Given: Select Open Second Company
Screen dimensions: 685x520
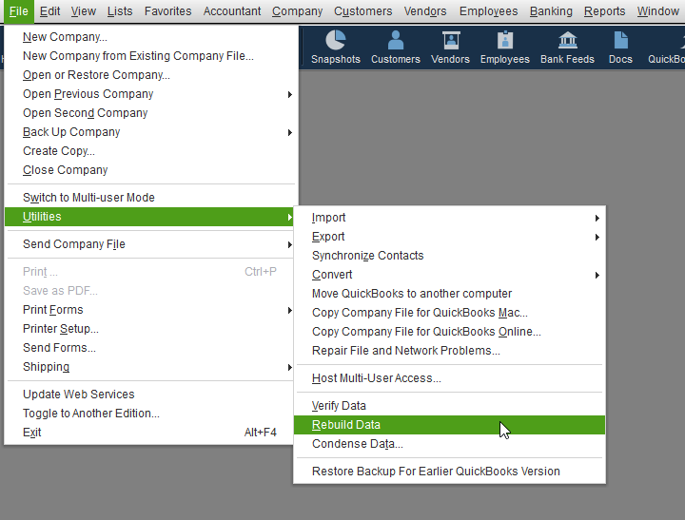Looking at the screenshot, I should coord(150,113).
